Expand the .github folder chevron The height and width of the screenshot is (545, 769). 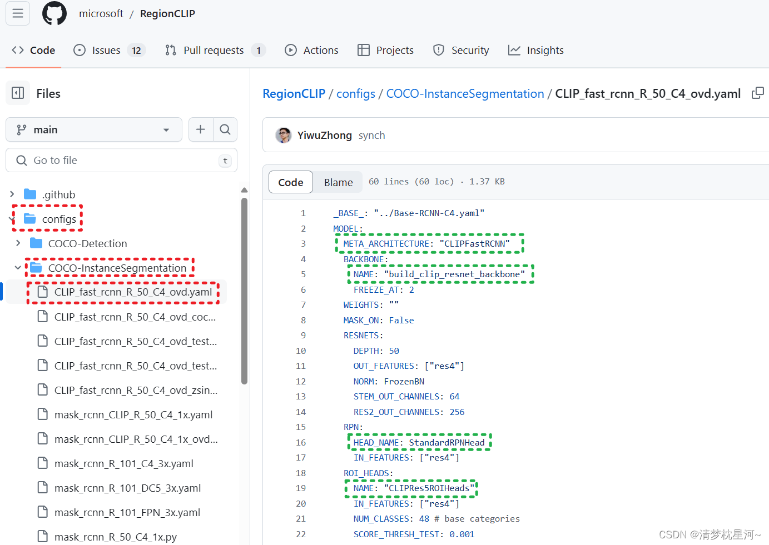tap(12, 194)
